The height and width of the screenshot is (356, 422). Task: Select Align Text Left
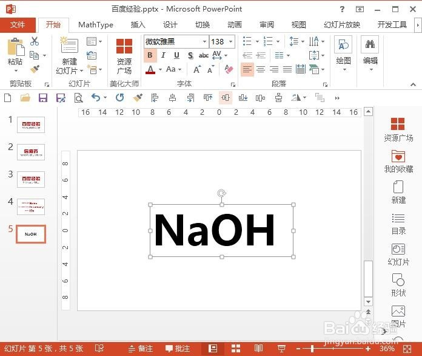point(247,69)
